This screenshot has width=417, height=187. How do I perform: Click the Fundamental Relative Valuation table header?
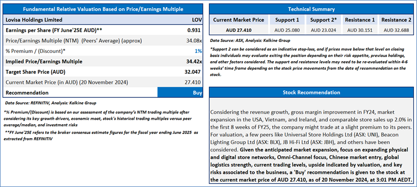point(102,9)
